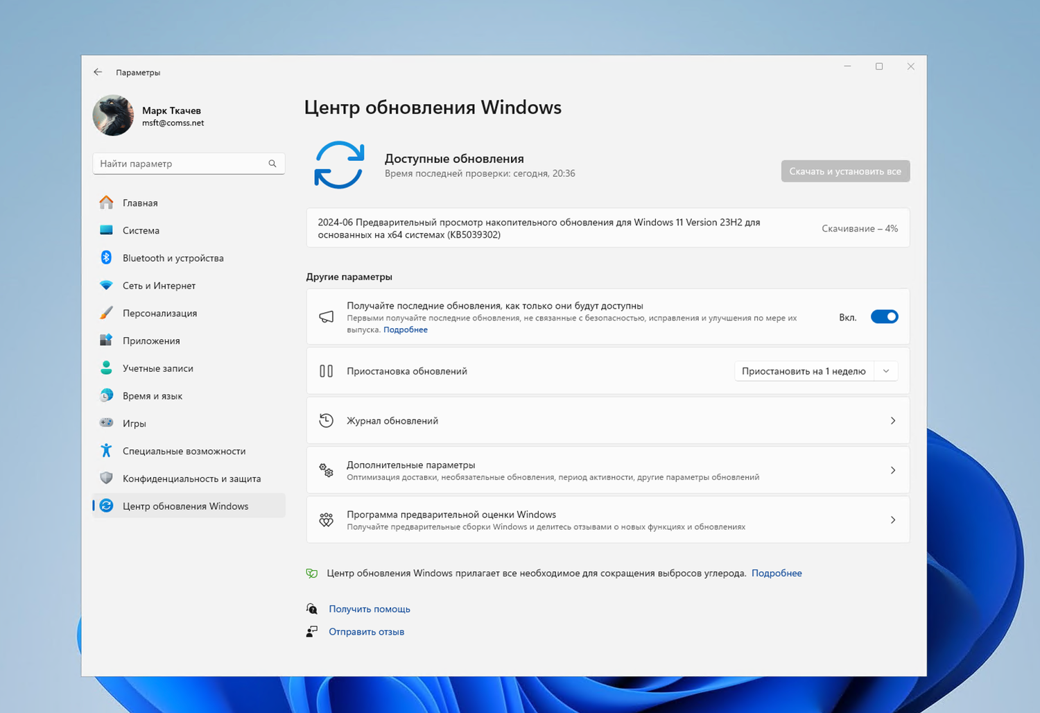
Task: Open the Отправить отзыв link
Action: point(366,632)
